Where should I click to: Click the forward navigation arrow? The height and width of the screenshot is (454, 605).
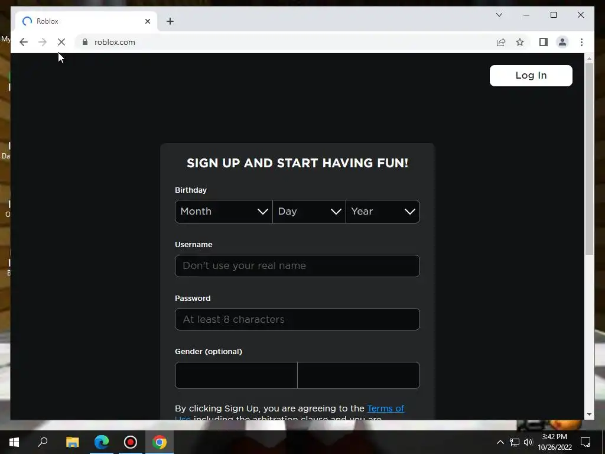tap(43, 42)
